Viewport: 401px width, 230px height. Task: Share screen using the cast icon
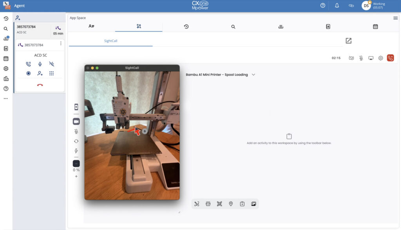pyautogui.click(x=371, y=58)
